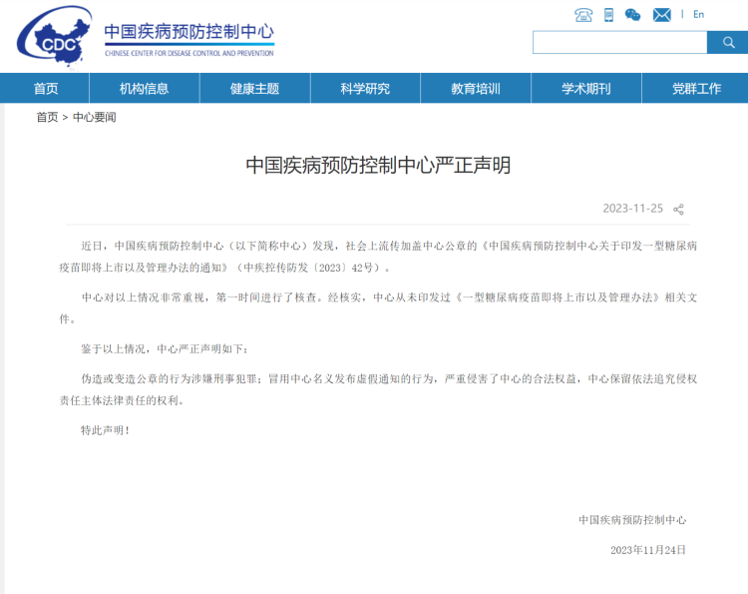Switch site language to En
The width and height of the screenshot is (748, 594).
[x=698, y=15]
